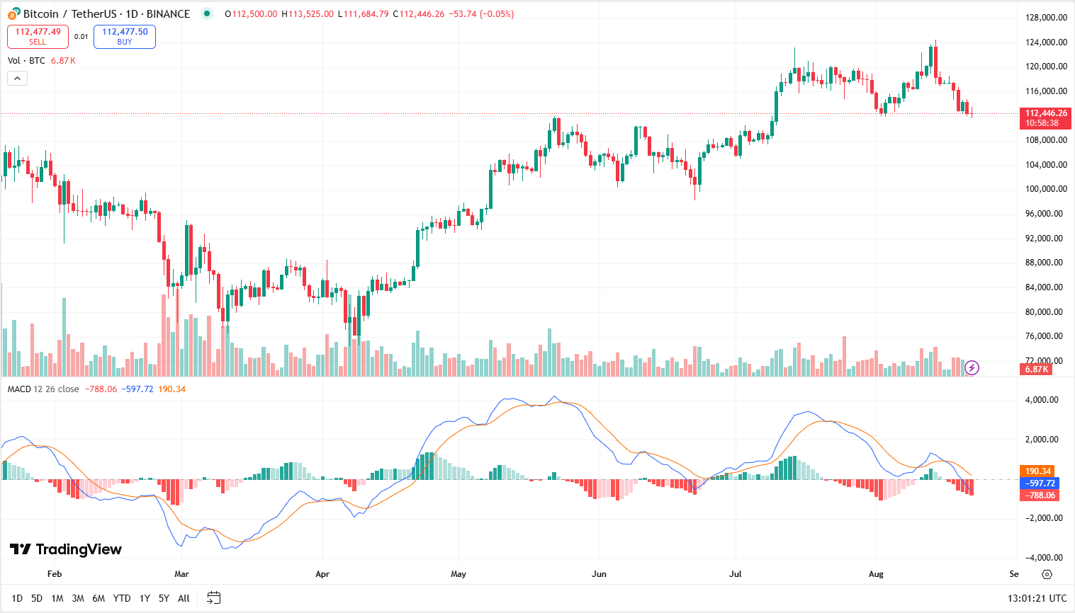Image resolution: width=1075 pixels, height=613 pixels.
Task: Click the MACD value tag -597.72
Action: (1039, 483)
